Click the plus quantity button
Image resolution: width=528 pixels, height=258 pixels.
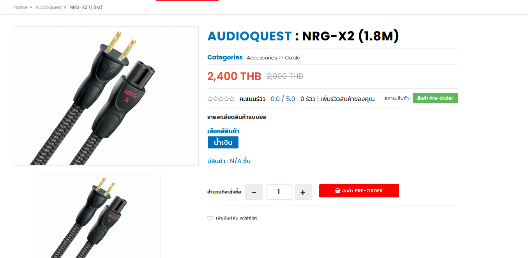(303, 192)
